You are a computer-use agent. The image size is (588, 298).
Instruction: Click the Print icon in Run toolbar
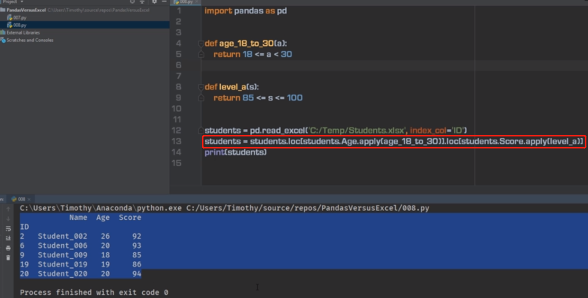click(8, 248)
